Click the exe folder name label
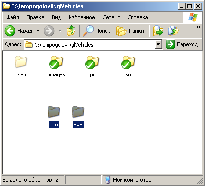Image resolution: width=205 pixels, height=186 pixels. point(78,124)
